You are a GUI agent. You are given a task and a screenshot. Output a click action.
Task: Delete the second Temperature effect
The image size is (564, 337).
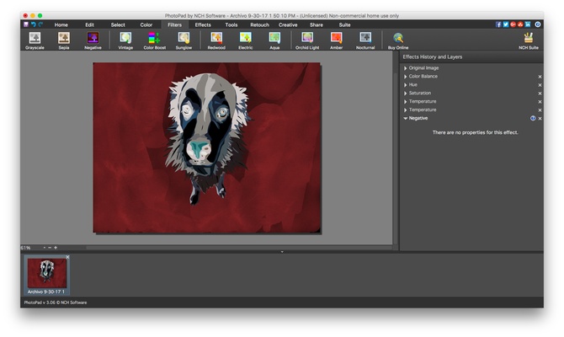point(540,110)
